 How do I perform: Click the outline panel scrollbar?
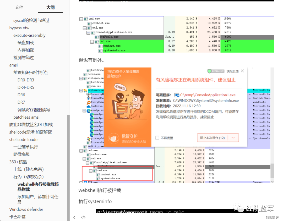click(68, 168)
